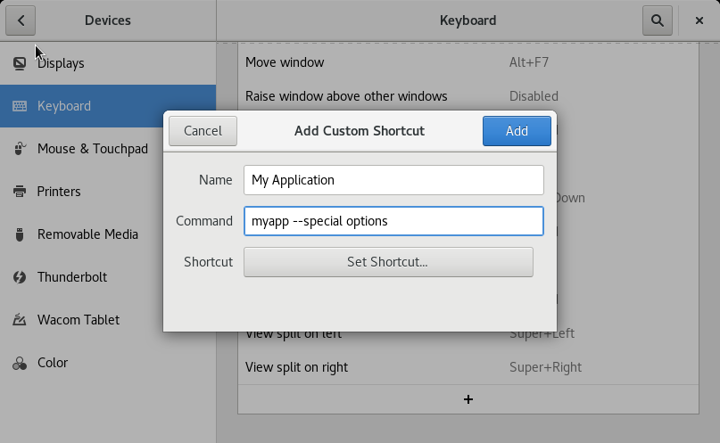The height and width of the screenshot is (443, 720).
Task: Confirm with the blue Add button
Action: 517,131
